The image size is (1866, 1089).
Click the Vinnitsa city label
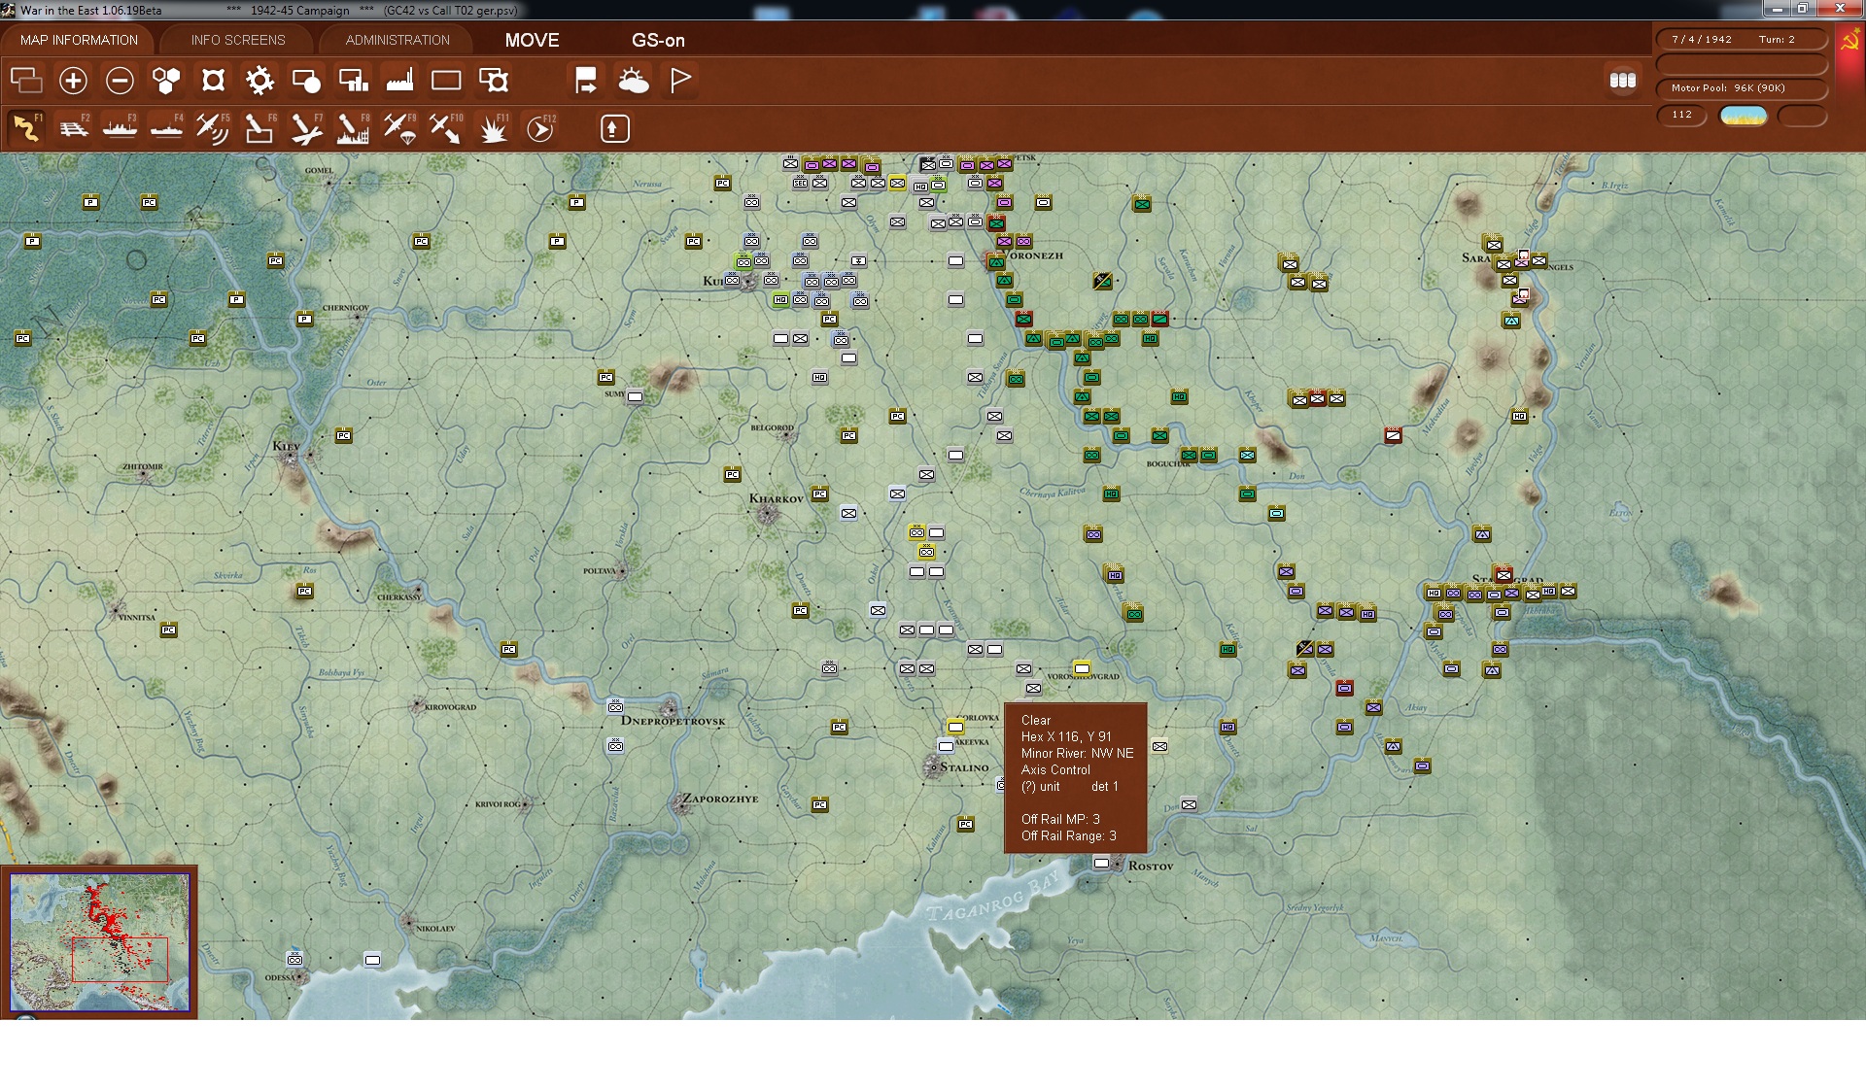click(x=136, y=618)
